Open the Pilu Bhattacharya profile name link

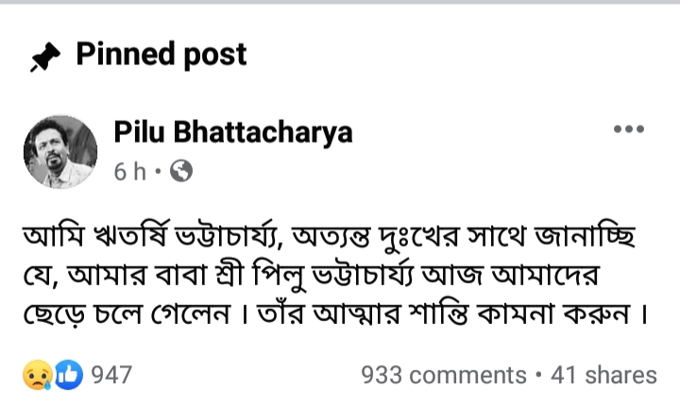(x=233, y=132)
